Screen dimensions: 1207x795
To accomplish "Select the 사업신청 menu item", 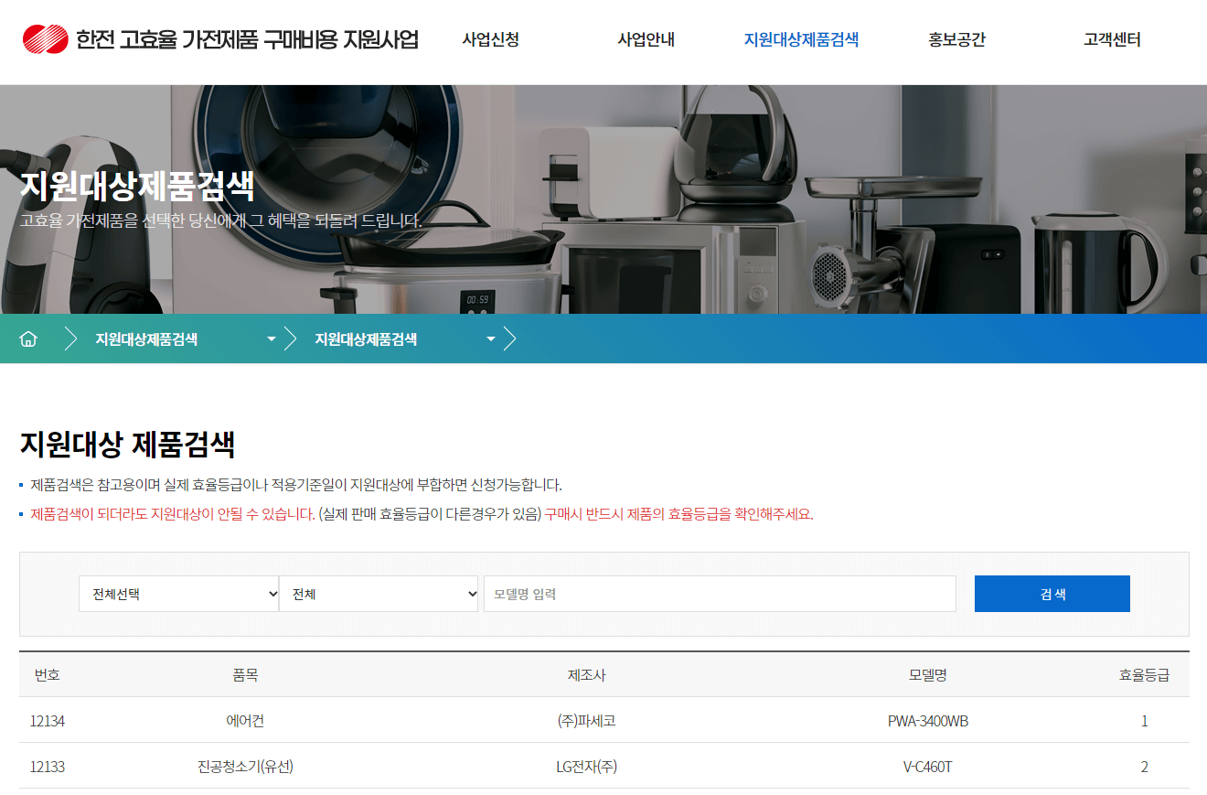I will coord(490,39).
